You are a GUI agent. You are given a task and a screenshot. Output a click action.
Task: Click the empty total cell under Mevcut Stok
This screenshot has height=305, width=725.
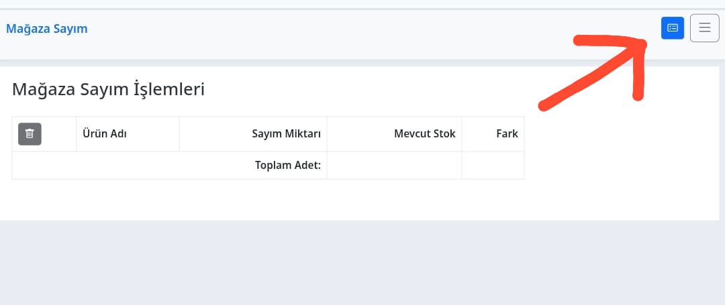tap(395, 165)
